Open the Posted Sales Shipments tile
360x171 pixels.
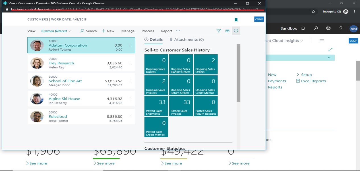(156, 106)
